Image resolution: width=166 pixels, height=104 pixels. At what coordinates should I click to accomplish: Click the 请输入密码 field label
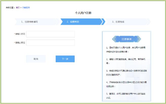[x=20, y=34]
